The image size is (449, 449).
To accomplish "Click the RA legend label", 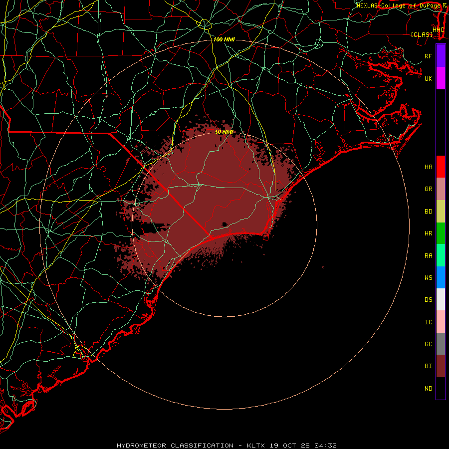I will tap(428, 256).
